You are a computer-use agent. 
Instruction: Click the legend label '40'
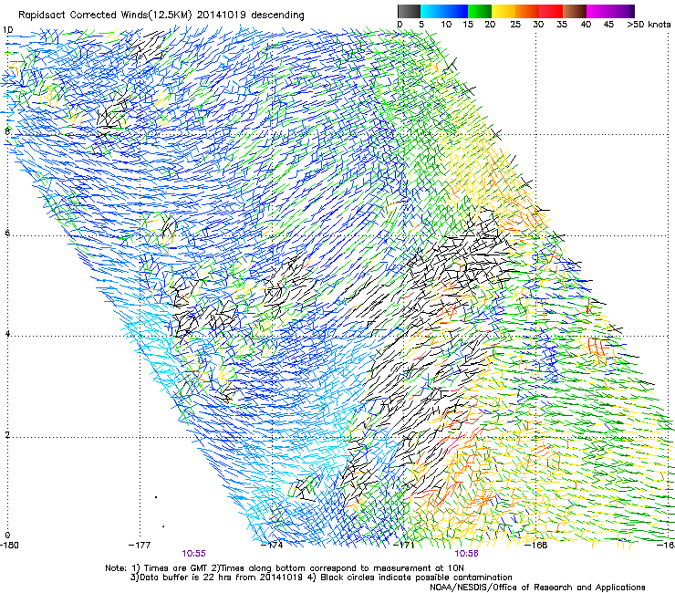[586, 25]
